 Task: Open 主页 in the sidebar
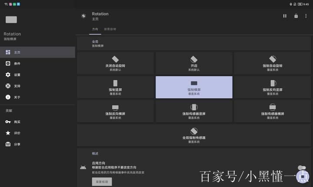pos(37,52)
